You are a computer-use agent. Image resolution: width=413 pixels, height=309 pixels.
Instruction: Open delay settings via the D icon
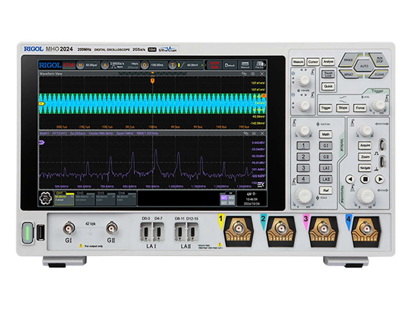[x=145, y=65]
